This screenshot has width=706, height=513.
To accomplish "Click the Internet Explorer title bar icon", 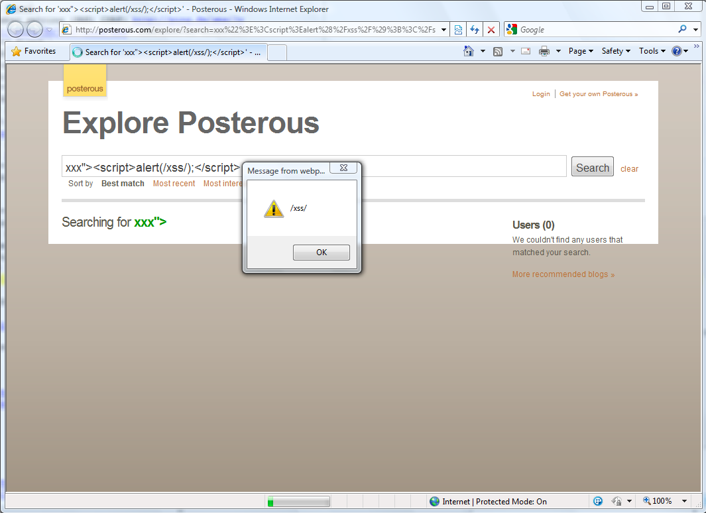I will point(11,9).
